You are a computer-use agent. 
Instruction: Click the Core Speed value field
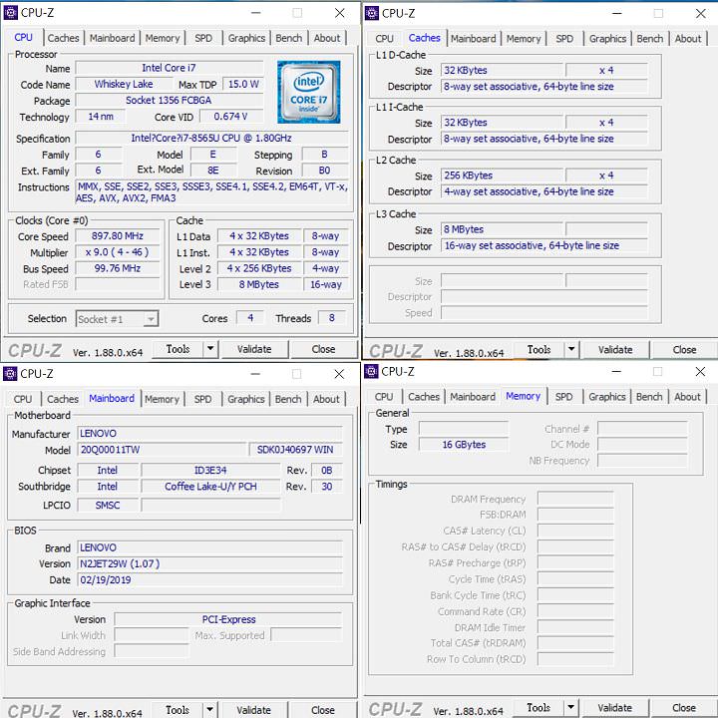point(120,236)
